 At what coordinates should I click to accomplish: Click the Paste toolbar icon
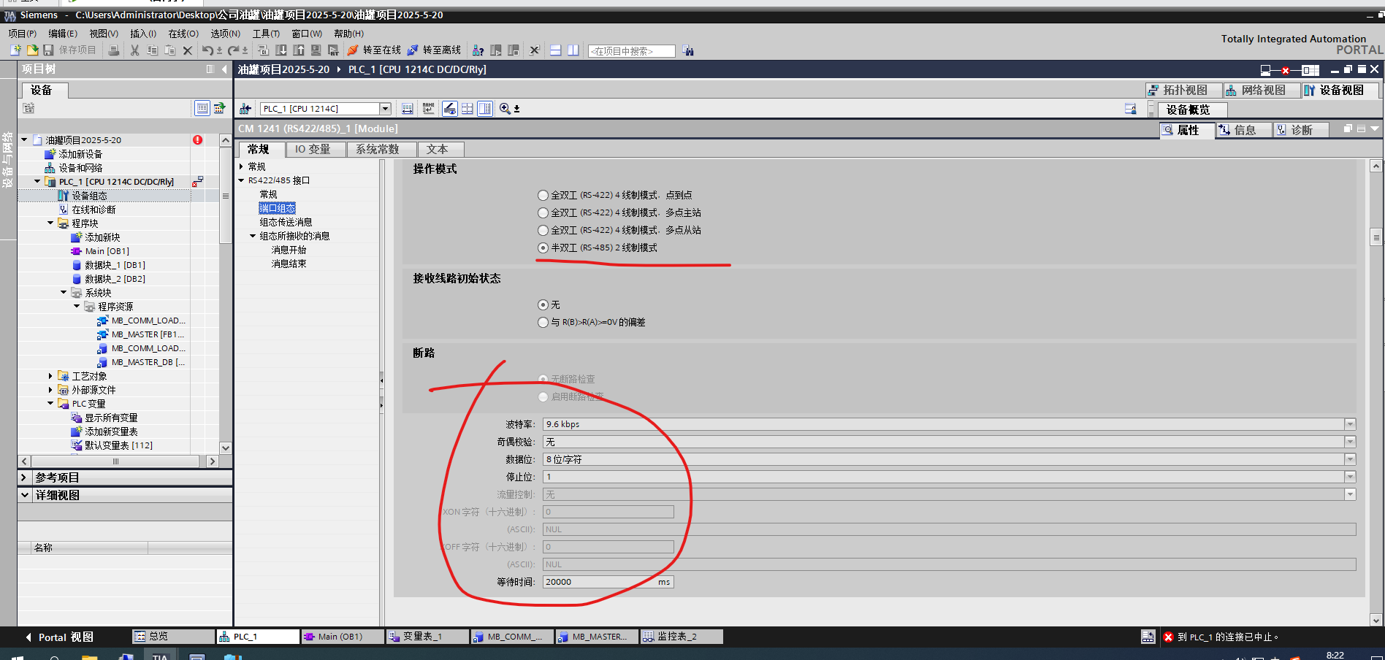169,50
